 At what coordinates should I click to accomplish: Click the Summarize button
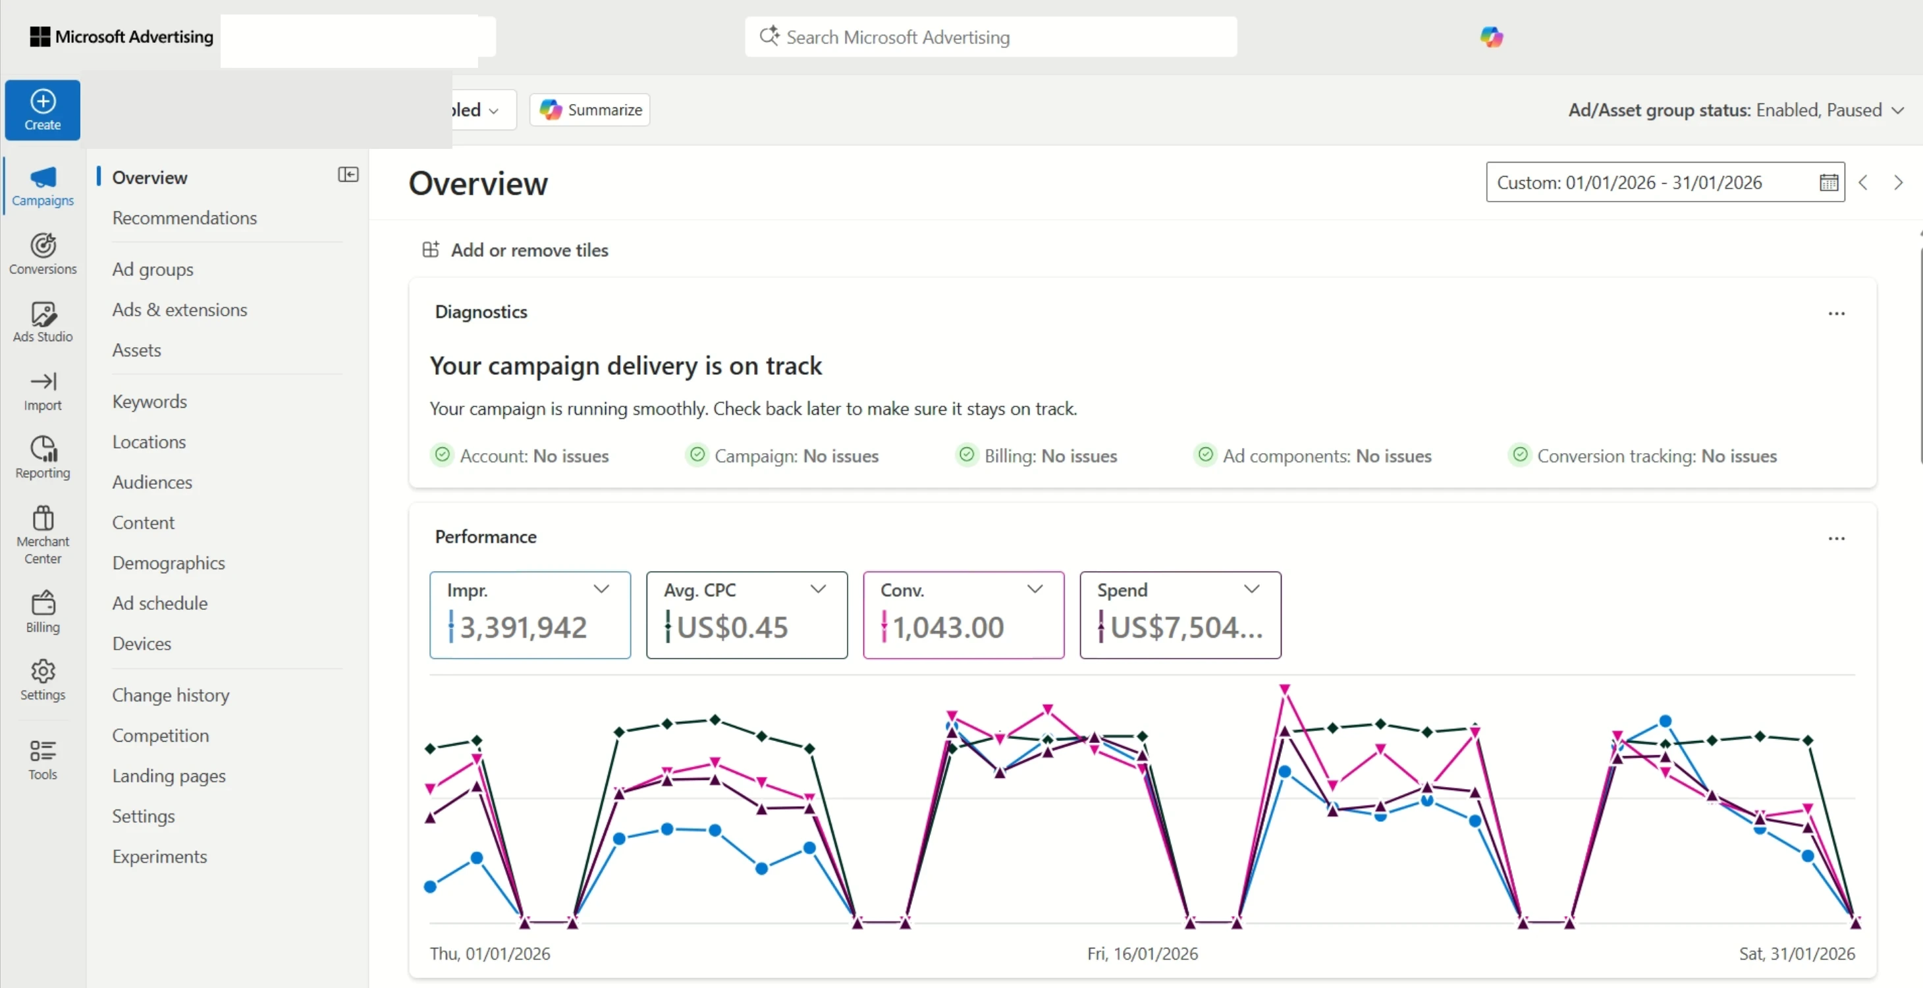tap(589, 109)
